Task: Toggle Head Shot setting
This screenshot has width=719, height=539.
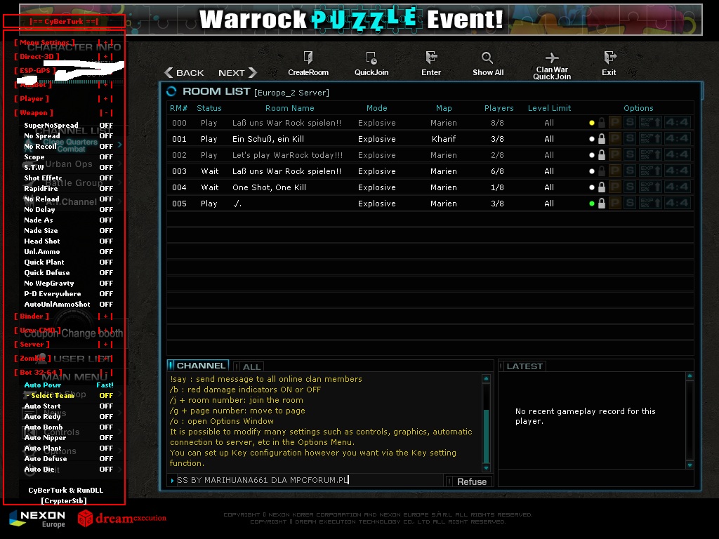Action: 68,241
